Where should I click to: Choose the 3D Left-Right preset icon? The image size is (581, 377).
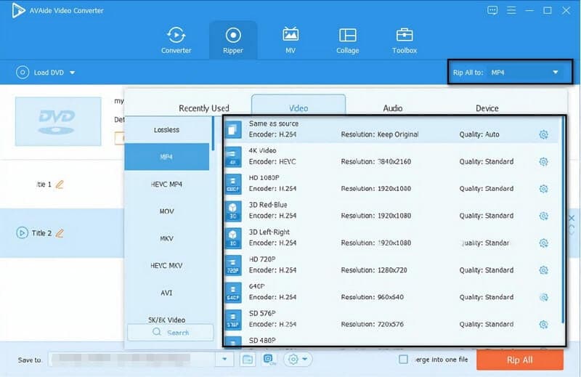(x=233, y=238)
